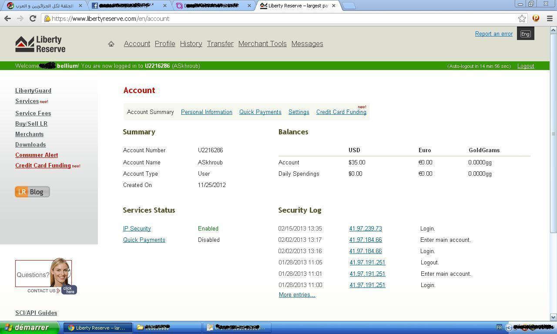Click the scrollbar down arrow
557x334 pixels.
(554, 317)
